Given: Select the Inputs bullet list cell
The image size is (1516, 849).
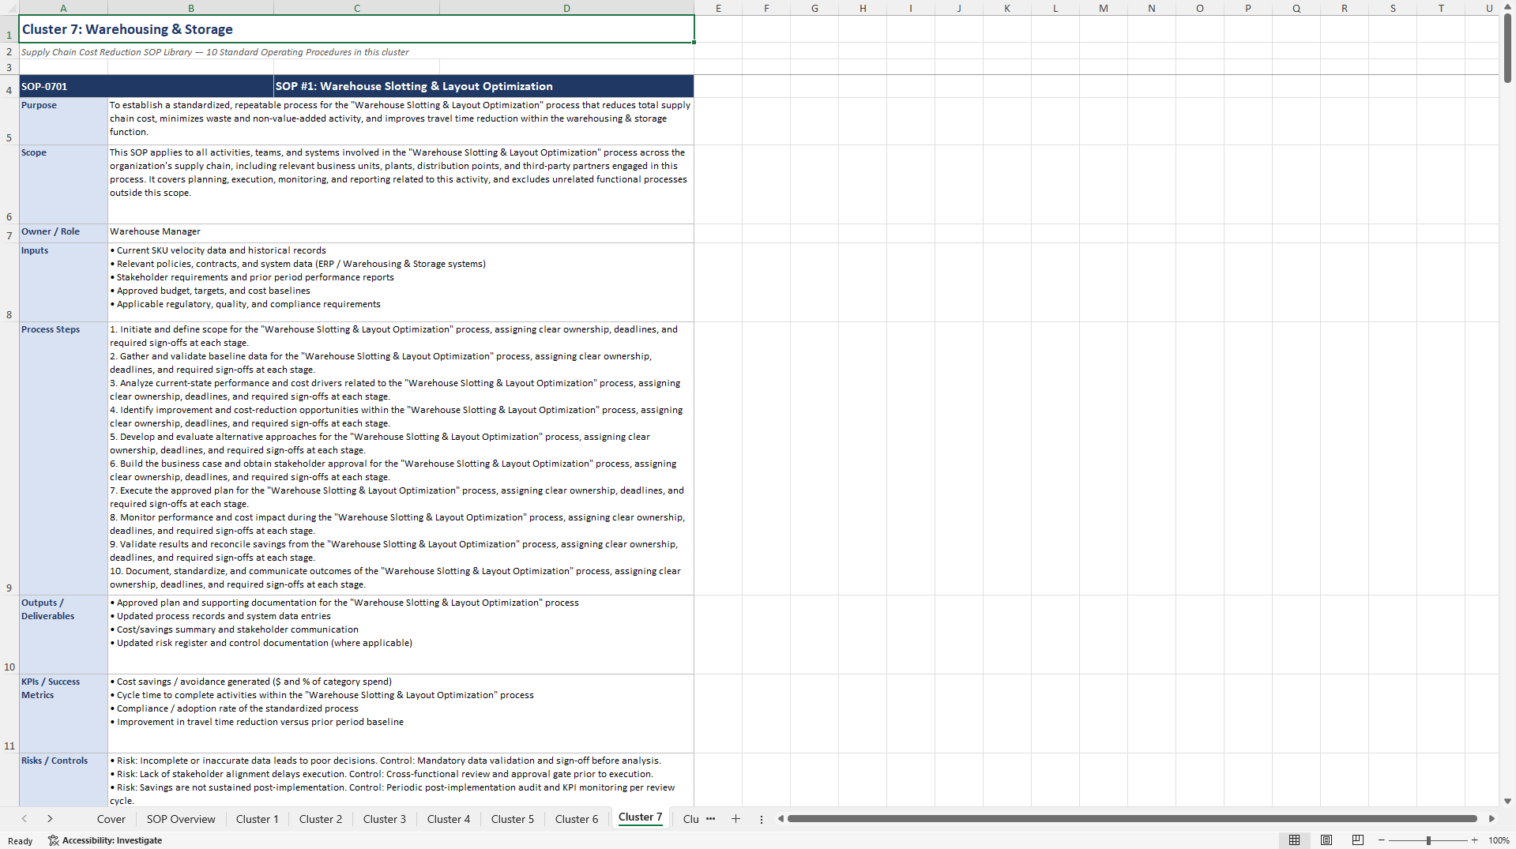Looking at the screenshot, I should 401,282.
